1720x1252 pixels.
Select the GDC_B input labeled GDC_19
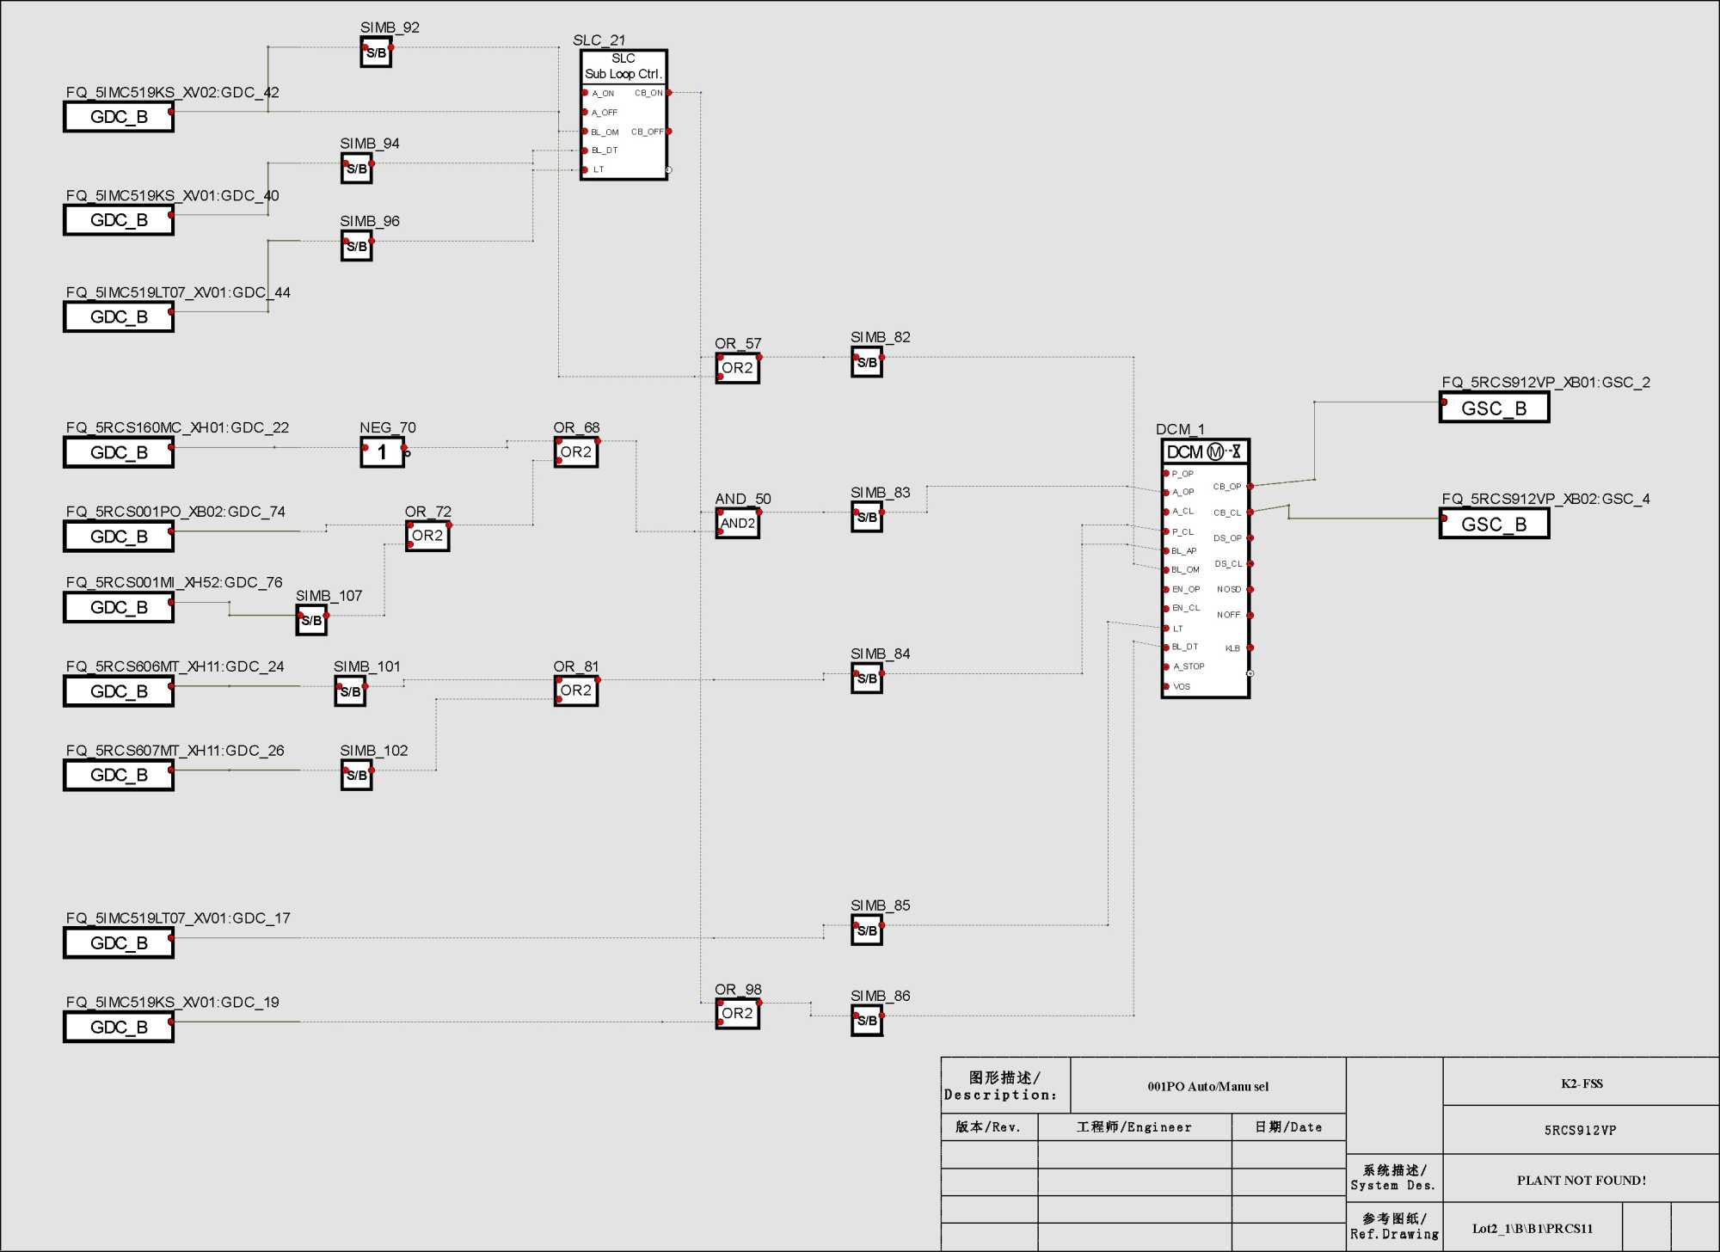[x=119, y=1027]
